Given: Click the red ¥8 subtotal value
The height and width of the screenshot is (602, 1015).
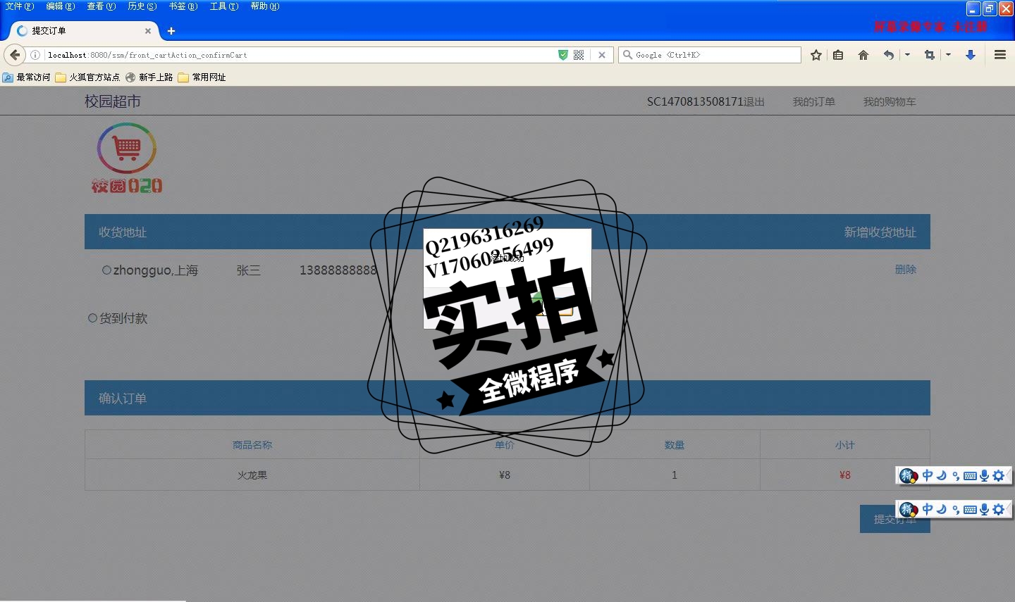Looking at the screenshot, I should (x=845, y=475).
